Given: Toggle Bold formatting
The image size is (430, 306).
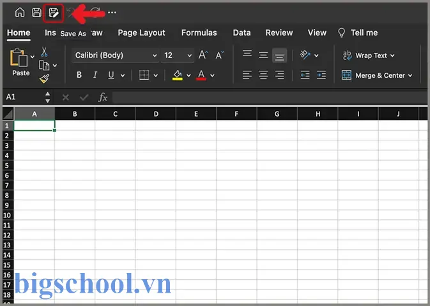Looking at the screenshot, I should pos(79,75).
